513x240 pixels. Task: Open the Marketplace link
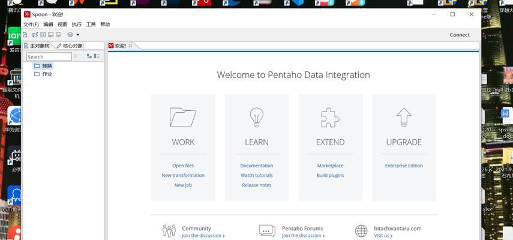[x=330, y=166]
